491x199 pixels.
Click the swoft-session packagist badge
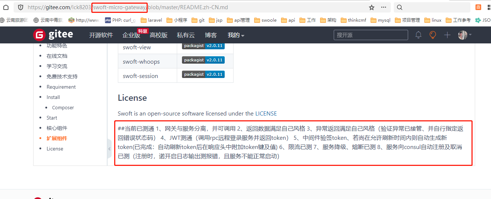tap(203, 74)
